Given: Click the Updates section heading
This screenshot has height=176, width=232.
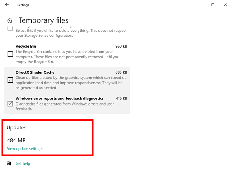Looking at the screenshot, I should 16,128.
